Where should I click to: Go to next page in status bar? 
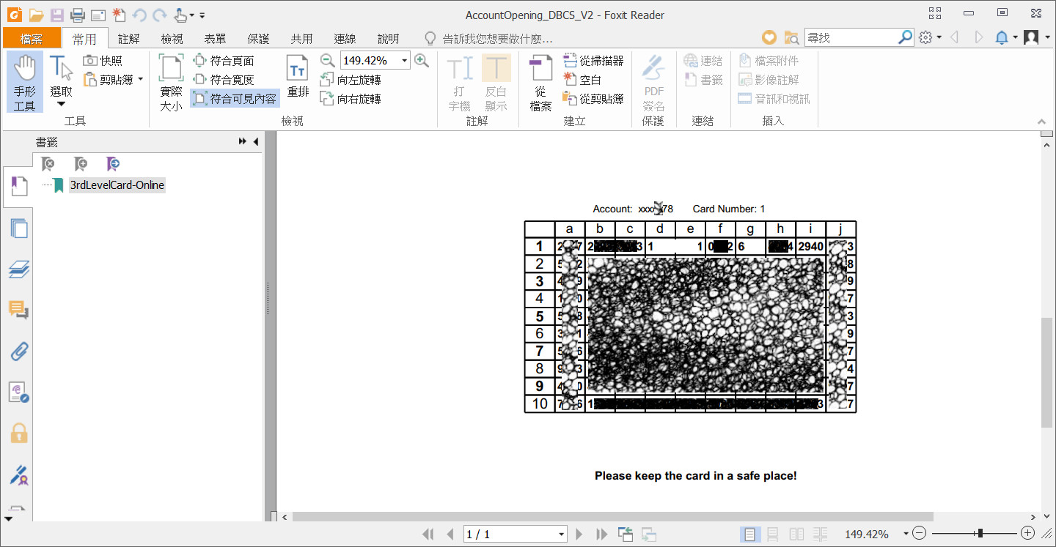(x=579, y=535)
